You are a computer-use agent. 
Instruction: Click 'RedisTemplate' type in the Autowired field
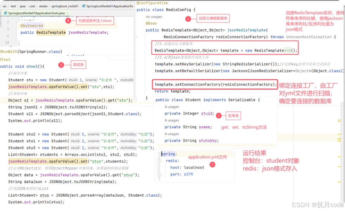tap(51, 33)
